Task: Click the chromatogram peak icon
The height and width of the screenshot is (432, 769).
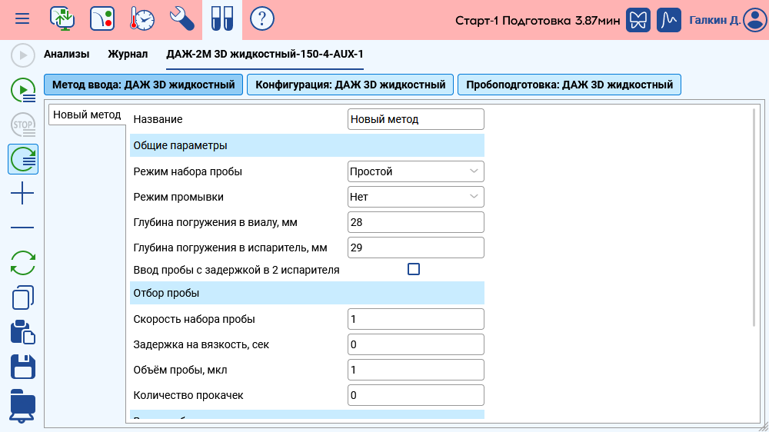Action: point(670,20)
